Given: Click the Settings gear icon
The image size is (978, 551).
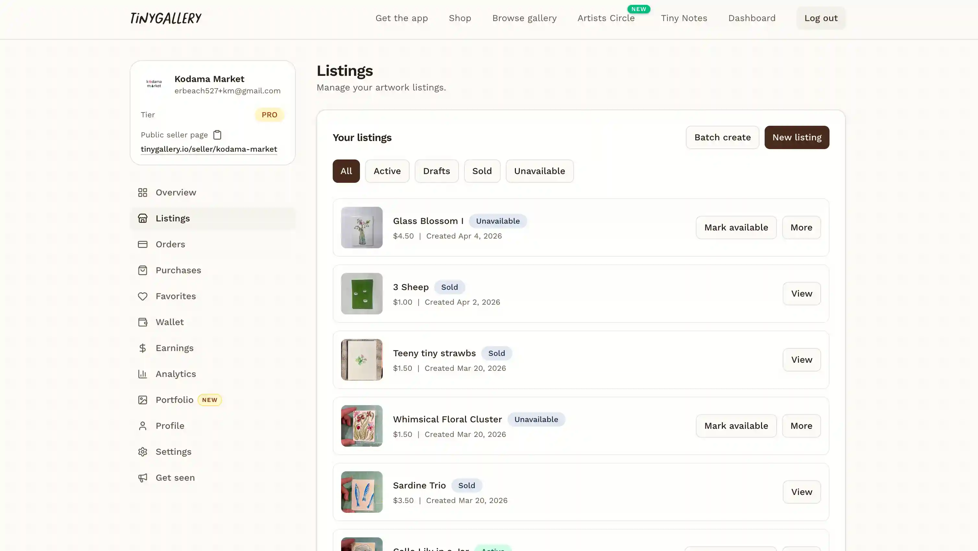Looking at the screenshot, I should click(x=142, y=451).
